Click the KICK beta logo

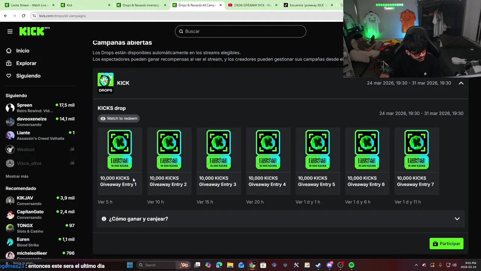(x=34, y=31)
